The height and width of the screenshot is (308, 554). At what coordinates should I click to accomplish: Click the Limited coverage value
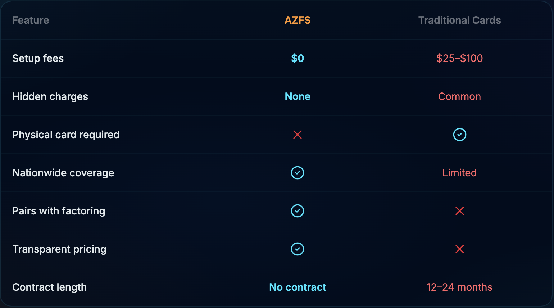click(x=459, y=173)
